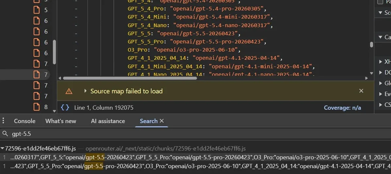Click the Coverage: n/a link
This screenshot has height=174, width=391.
point(342,107)
